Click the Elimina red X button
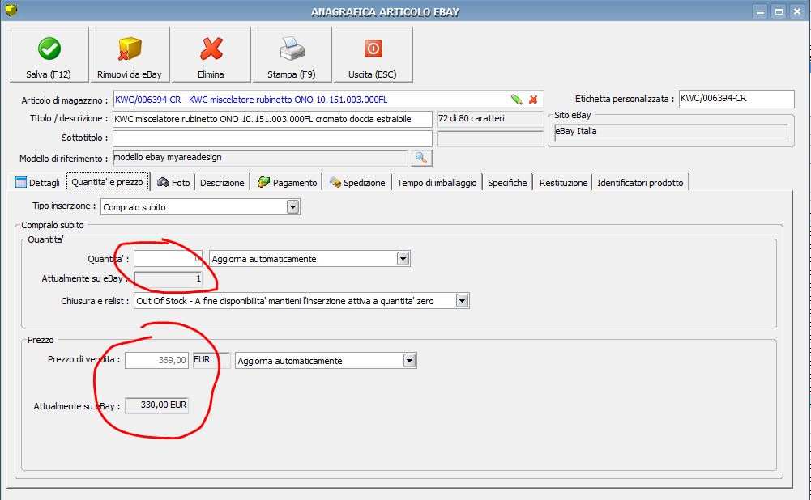This screenshot has width=811, height=500. (211, 55)
